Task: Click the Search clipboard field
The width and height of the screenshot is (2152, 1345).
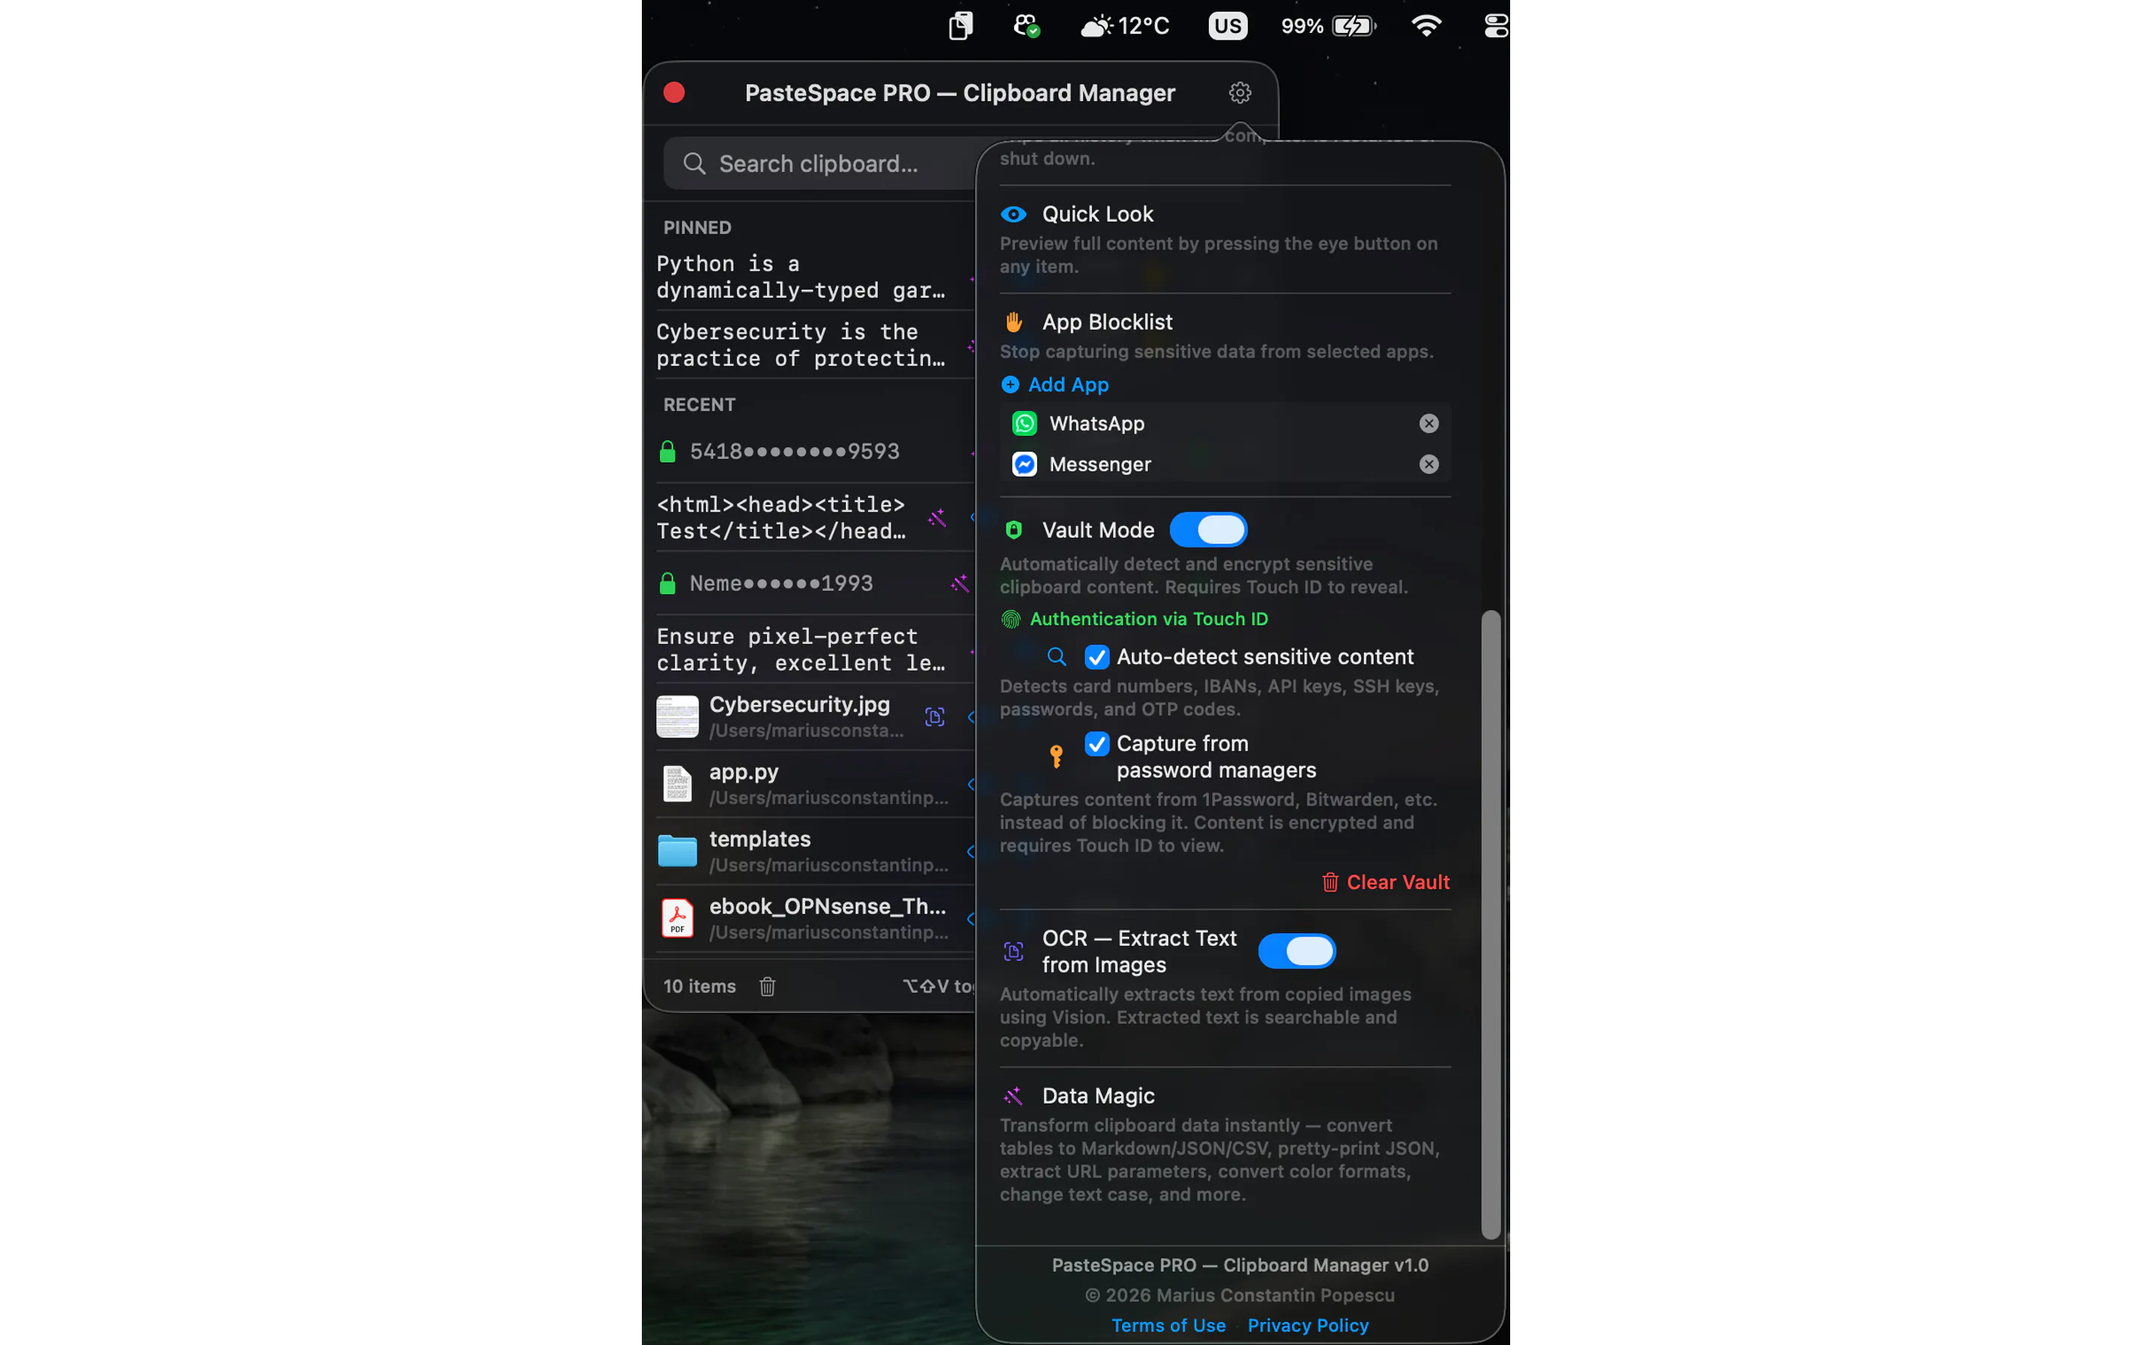Action: pos(818,164)
